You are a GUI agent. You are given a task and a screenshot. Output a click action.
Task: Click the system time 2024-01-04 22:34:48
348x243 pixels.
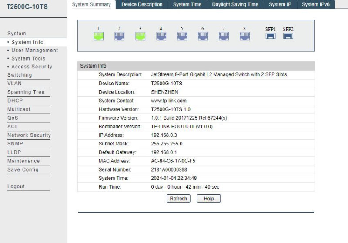[x=174, y=179]
